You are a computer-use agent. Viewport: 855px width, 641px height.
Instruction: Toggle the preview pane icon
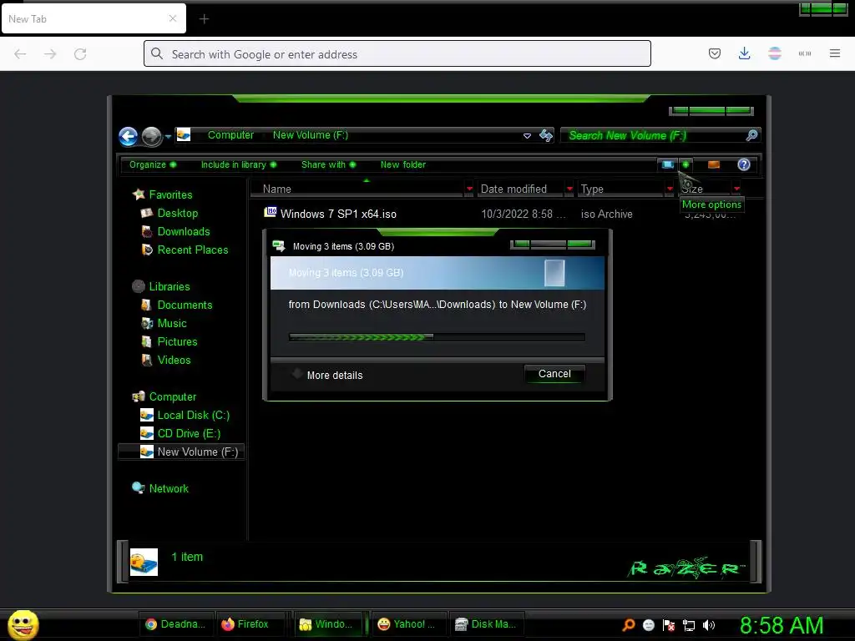coord(714,164)
